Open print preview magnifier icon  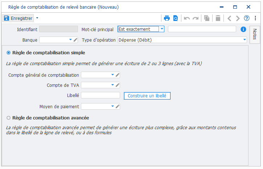coord(176,18)
